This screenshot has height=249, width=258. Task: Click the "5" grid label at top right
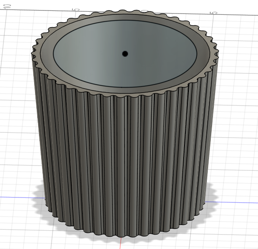click(x=214, y=13)
